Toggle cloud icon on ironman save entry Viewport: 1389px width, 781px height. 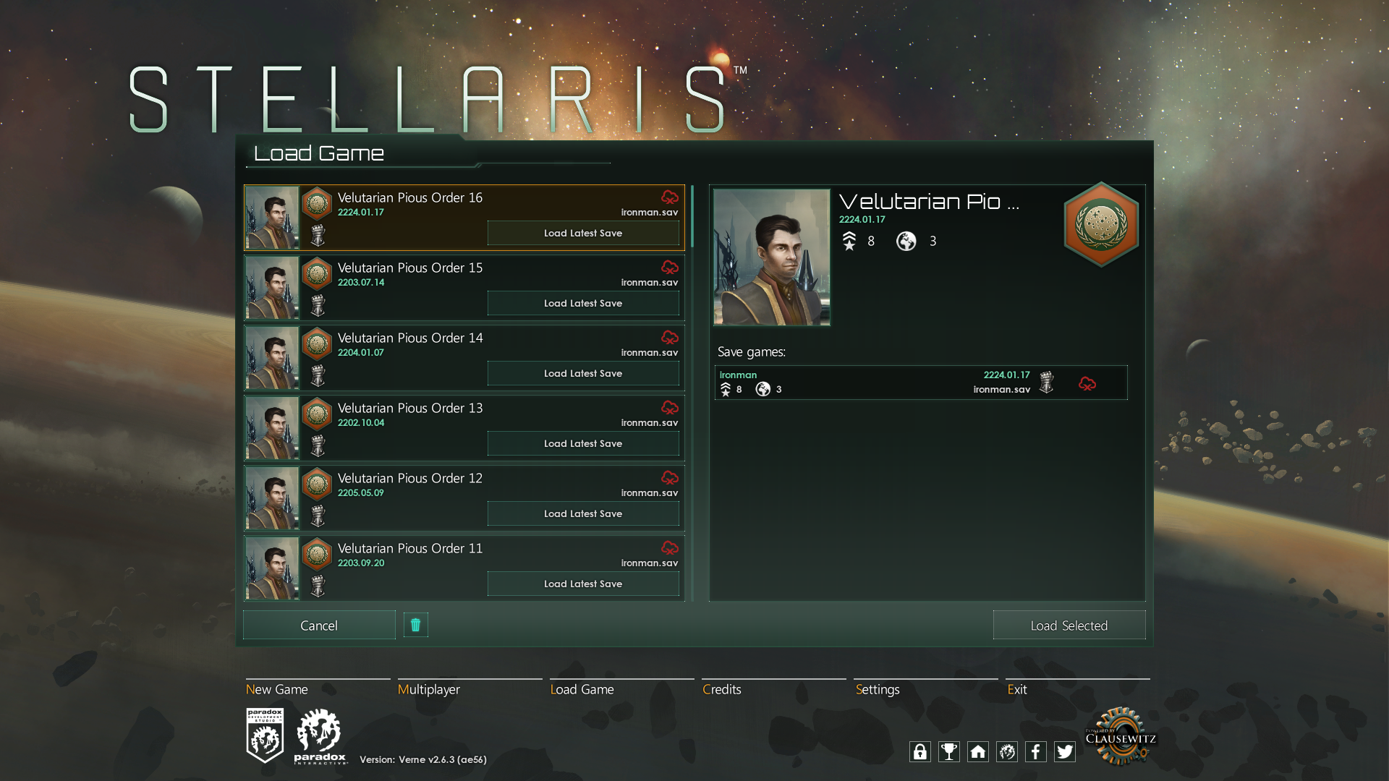pyautogui.click(x=1087, y=383)
